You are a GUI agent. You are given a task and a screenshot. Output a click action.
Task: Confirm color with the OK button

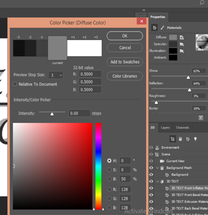pos(125,36)
